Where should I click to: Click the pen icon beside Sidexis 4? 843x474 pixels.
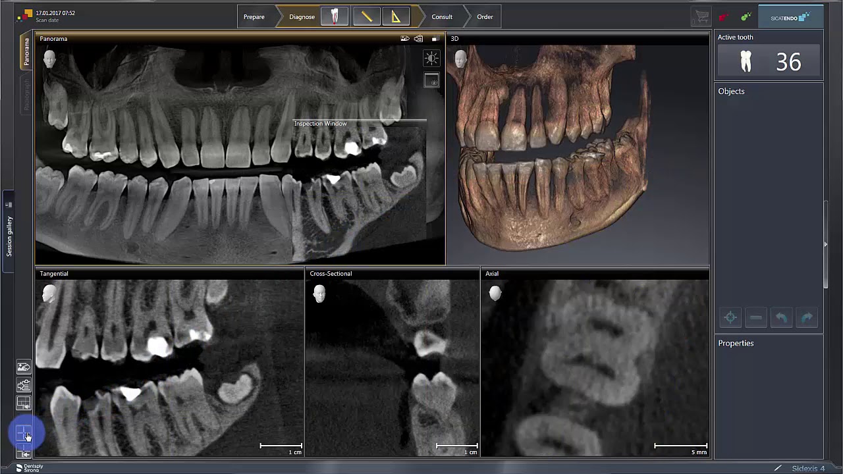click(778, 469)
